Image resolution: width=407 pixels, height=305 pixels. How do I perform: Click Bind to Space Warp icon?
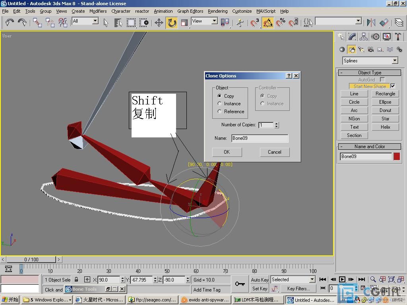[63, 23]
